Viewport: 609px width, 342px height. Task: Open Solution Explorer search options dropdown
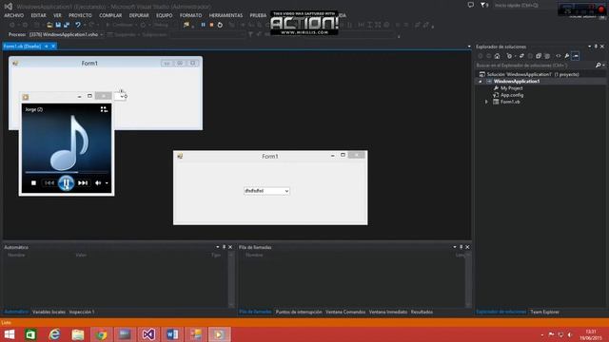tap(603, 66)
